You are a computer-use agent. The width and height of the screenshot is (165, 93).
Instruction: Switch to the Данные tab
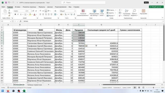pyautogui.click(x=50, y=7)
